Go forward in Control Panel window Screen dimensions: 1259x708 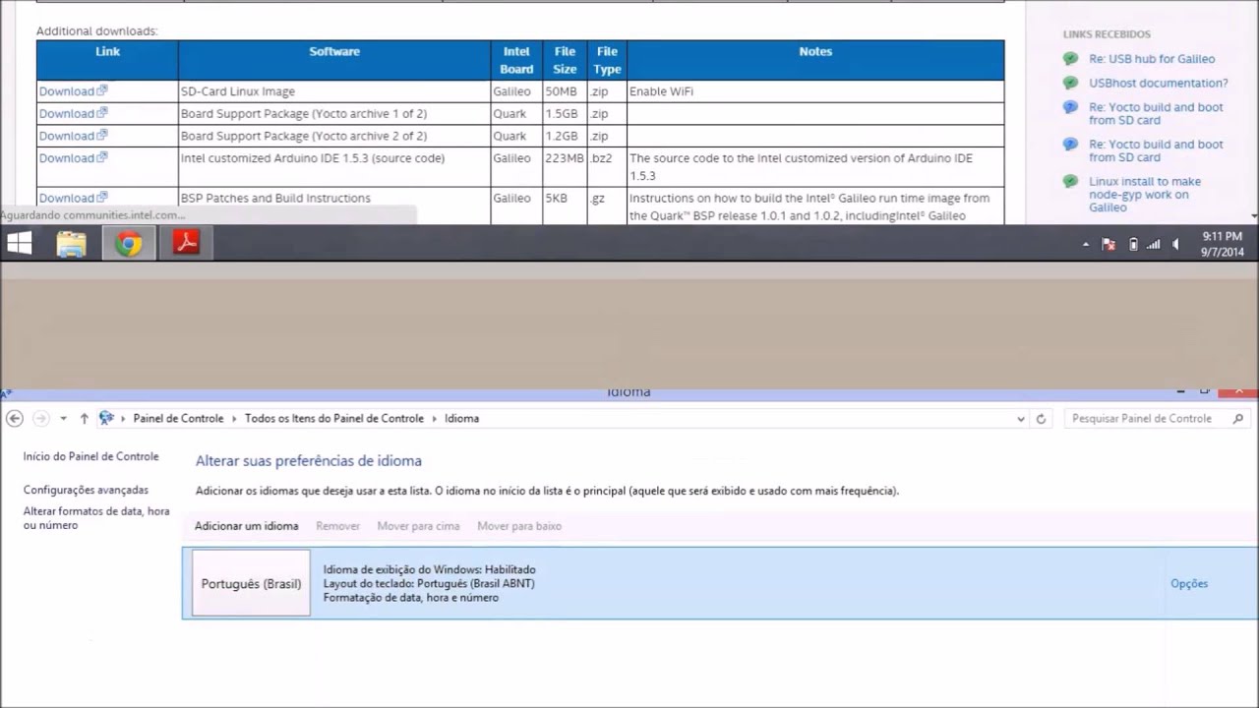click(40, 419)
